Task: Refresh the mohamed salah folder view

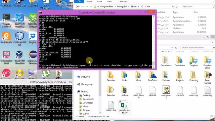Action: pyautogui.click(x=176, y=48)
